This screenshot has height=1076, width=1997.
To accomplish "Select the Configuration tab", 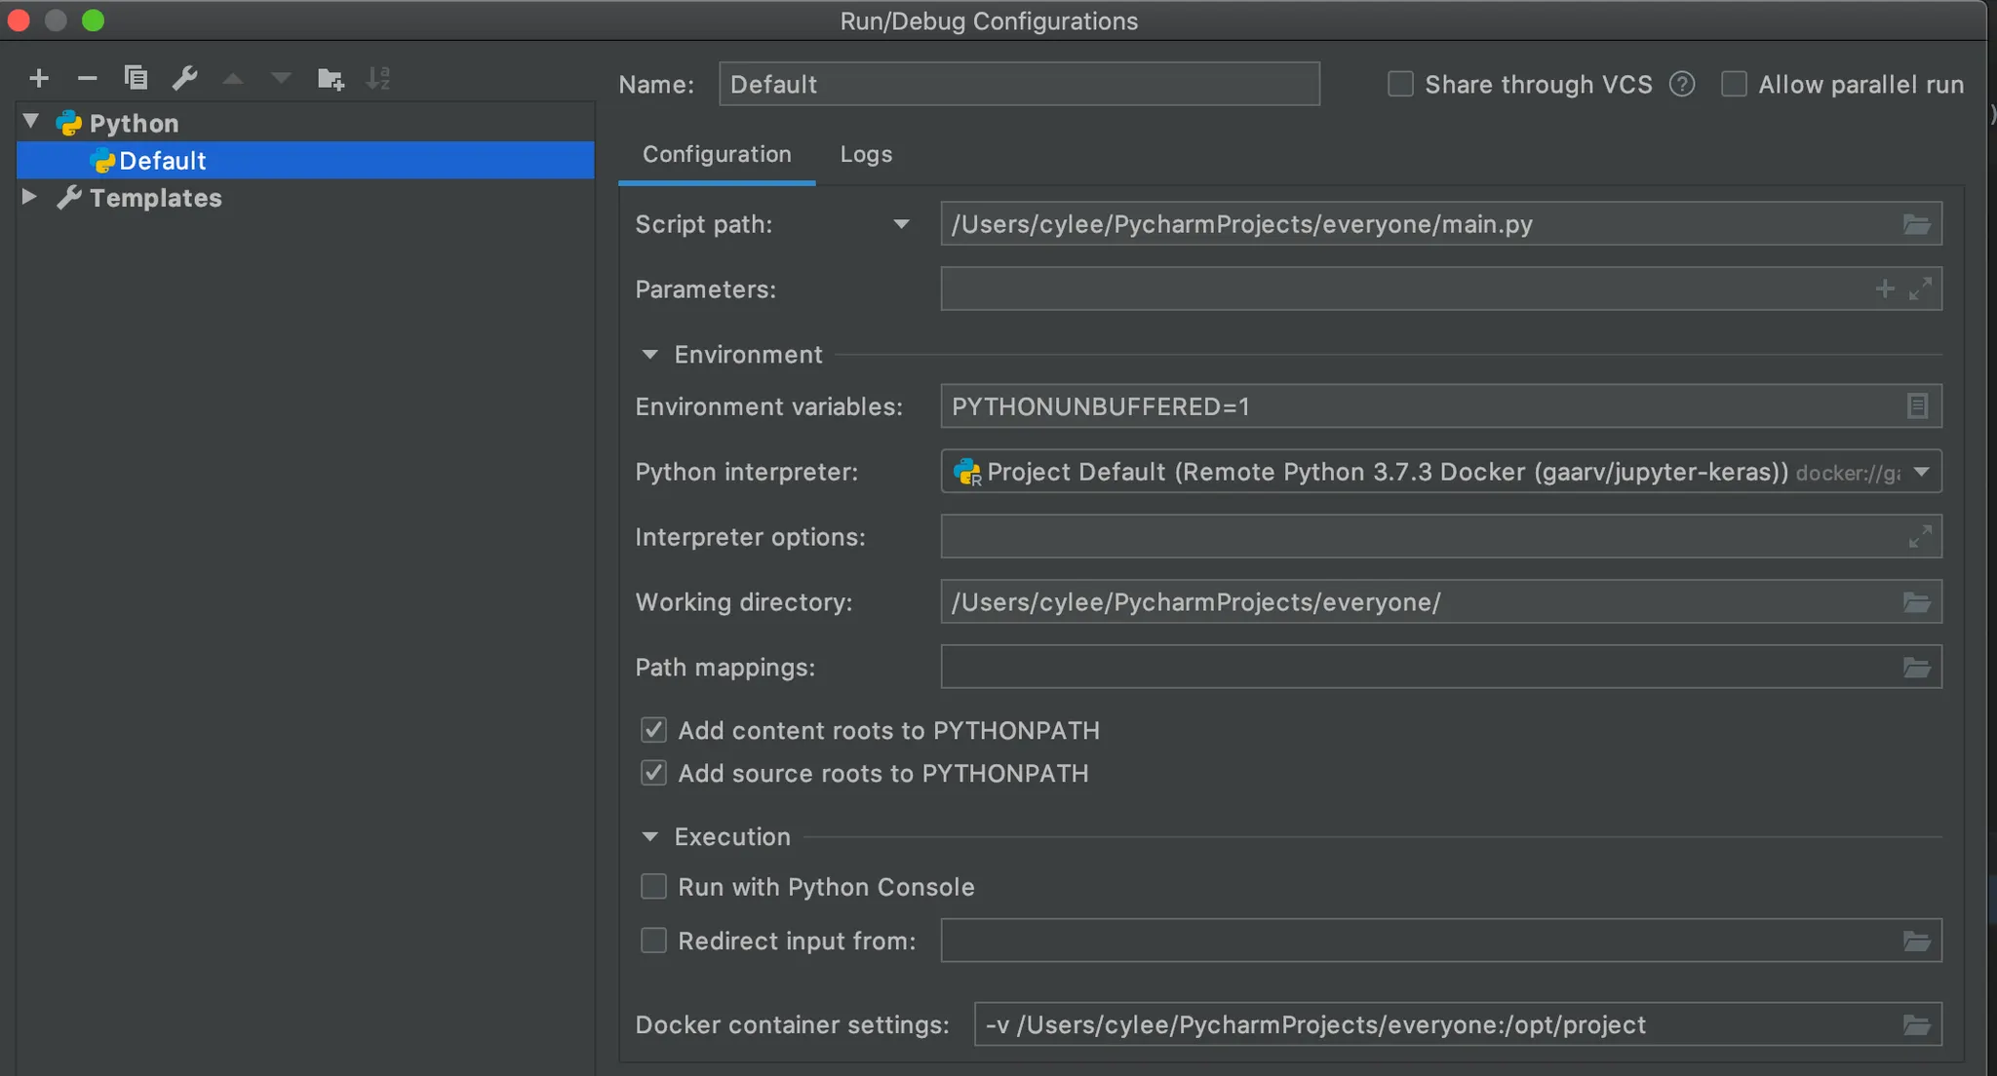I will pyautogui.click(x=717, y=154).
